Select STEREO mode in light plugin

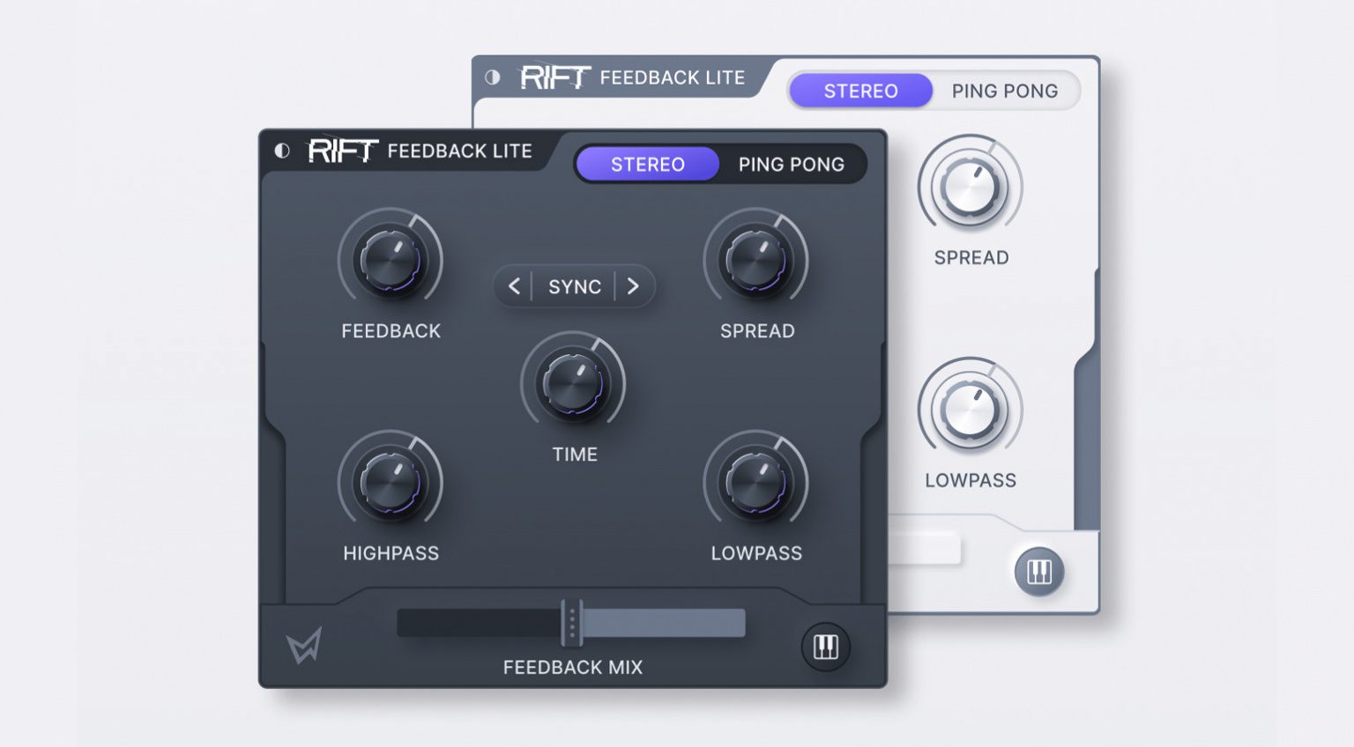click(x=861, y=91)
